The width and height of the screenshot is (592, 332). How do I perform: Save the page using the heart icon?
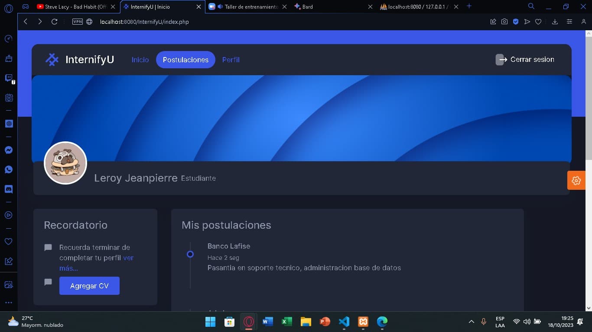[538, 21]
